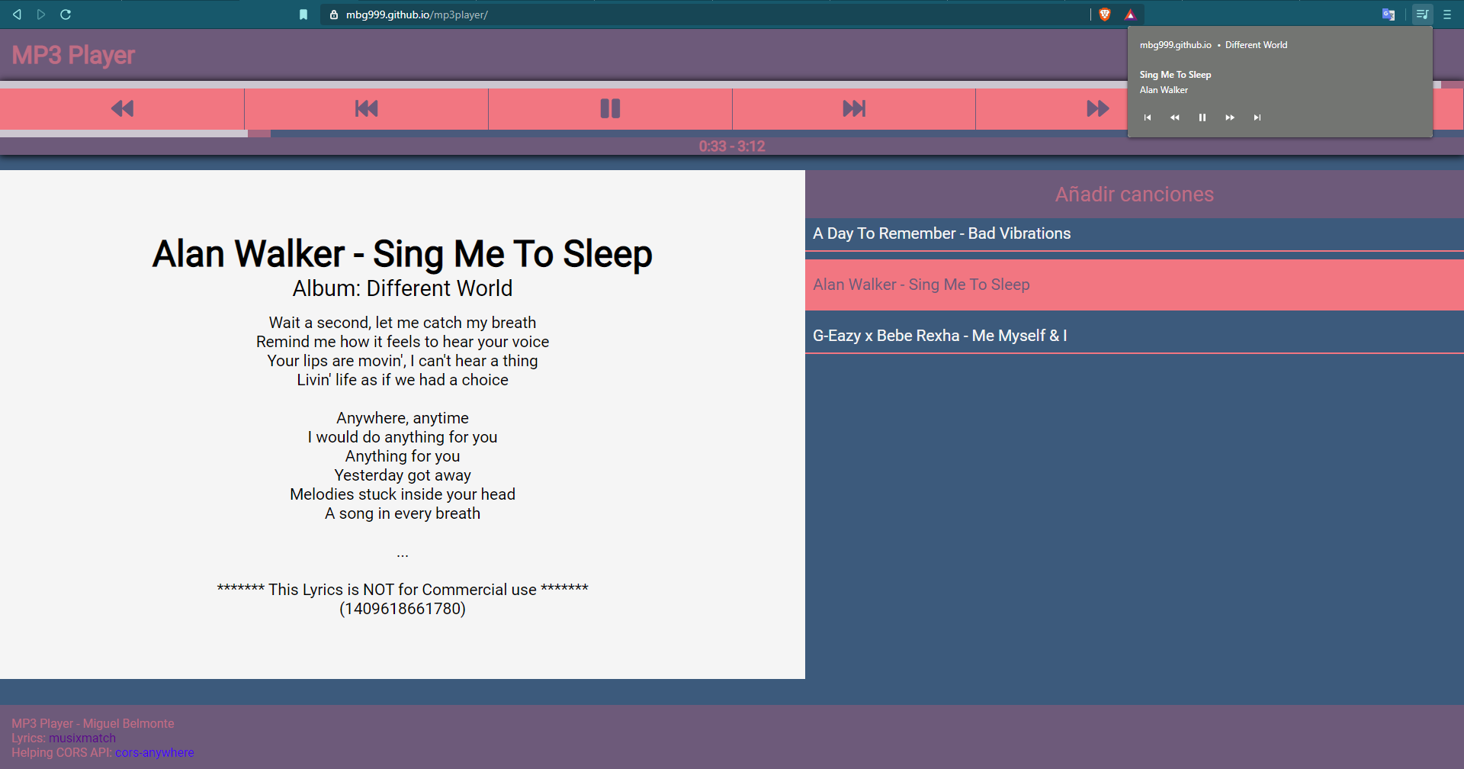Open the Brave Rewards triangle icon
The image size is (1464, 769).
1130,14
